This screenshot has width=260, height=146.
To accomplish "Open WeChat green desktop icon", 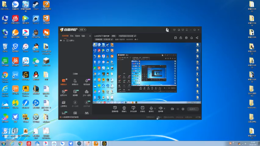I will click(36, 62).
